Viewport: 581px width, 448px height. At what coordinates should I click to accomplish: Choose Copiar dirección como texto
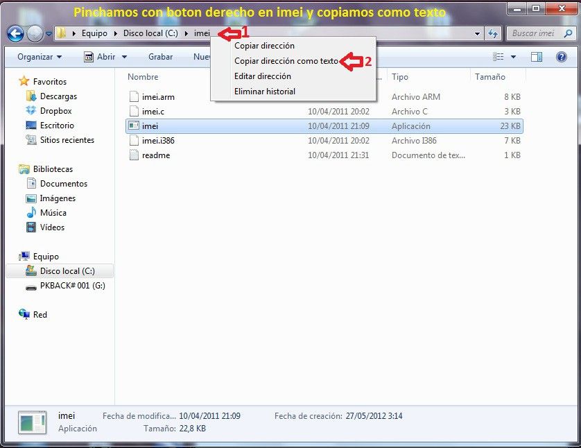pos(286,61)
